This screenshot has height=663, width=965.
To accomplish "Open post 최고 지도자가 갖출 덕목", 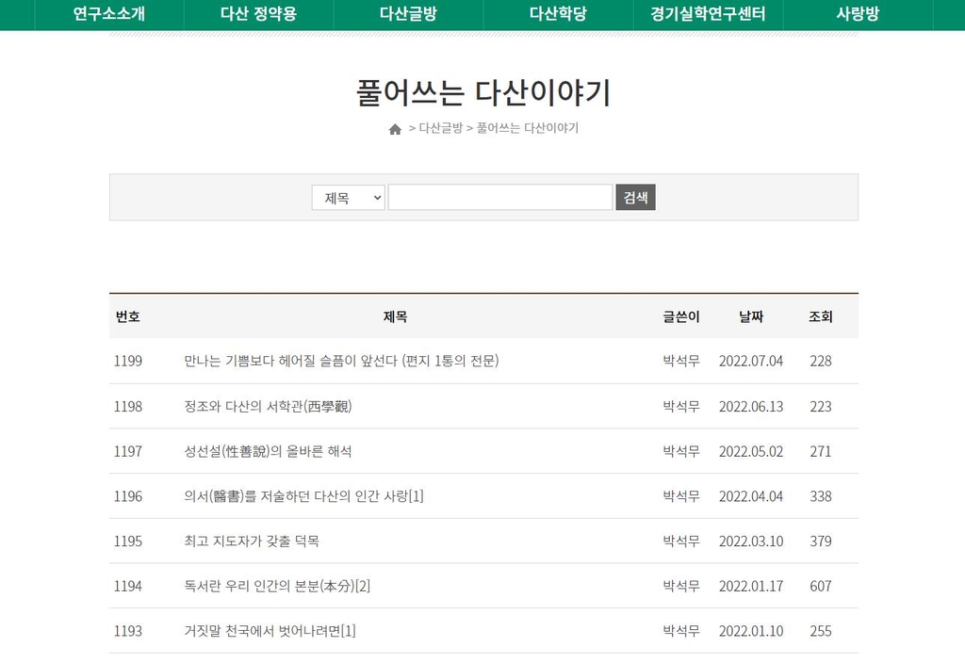I will pyautogui.click(x=252, y=542).
